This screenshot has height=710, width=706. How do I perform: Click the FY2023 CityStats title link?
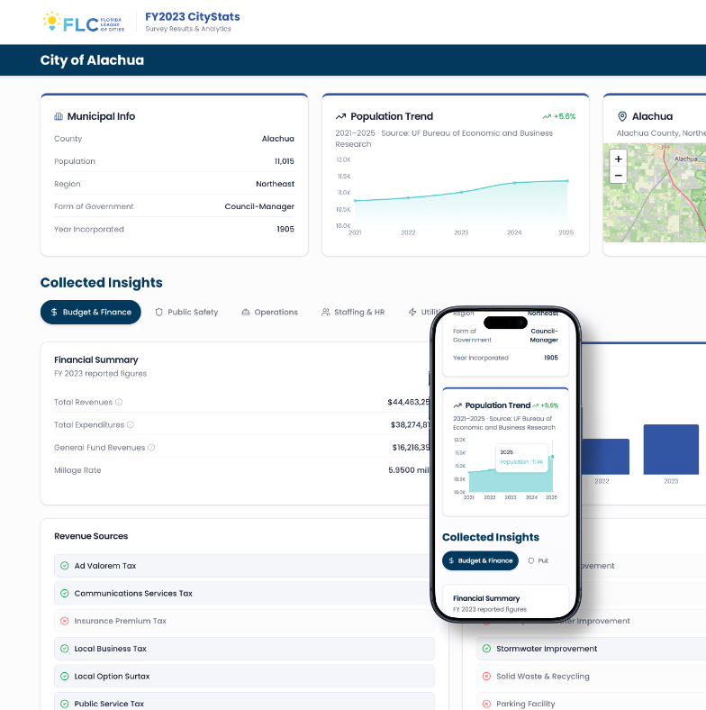[193, 17]
